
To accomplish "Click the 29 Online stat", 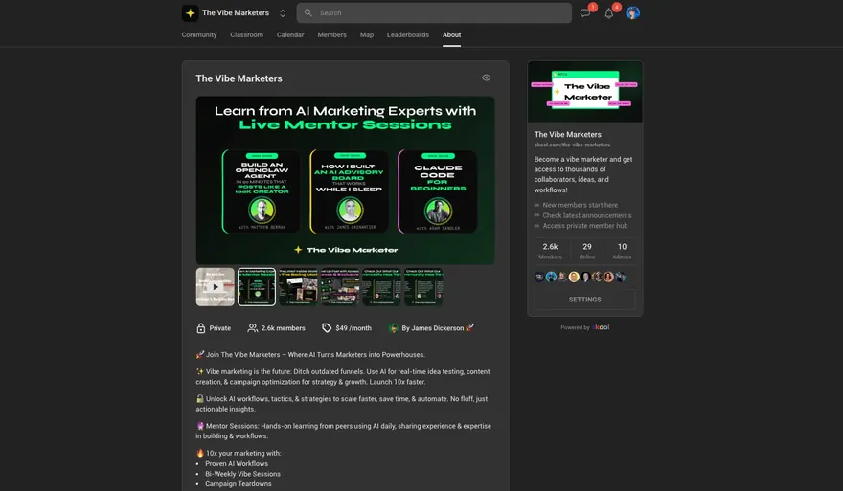I will pyautogui.click(x=587, y=251).
